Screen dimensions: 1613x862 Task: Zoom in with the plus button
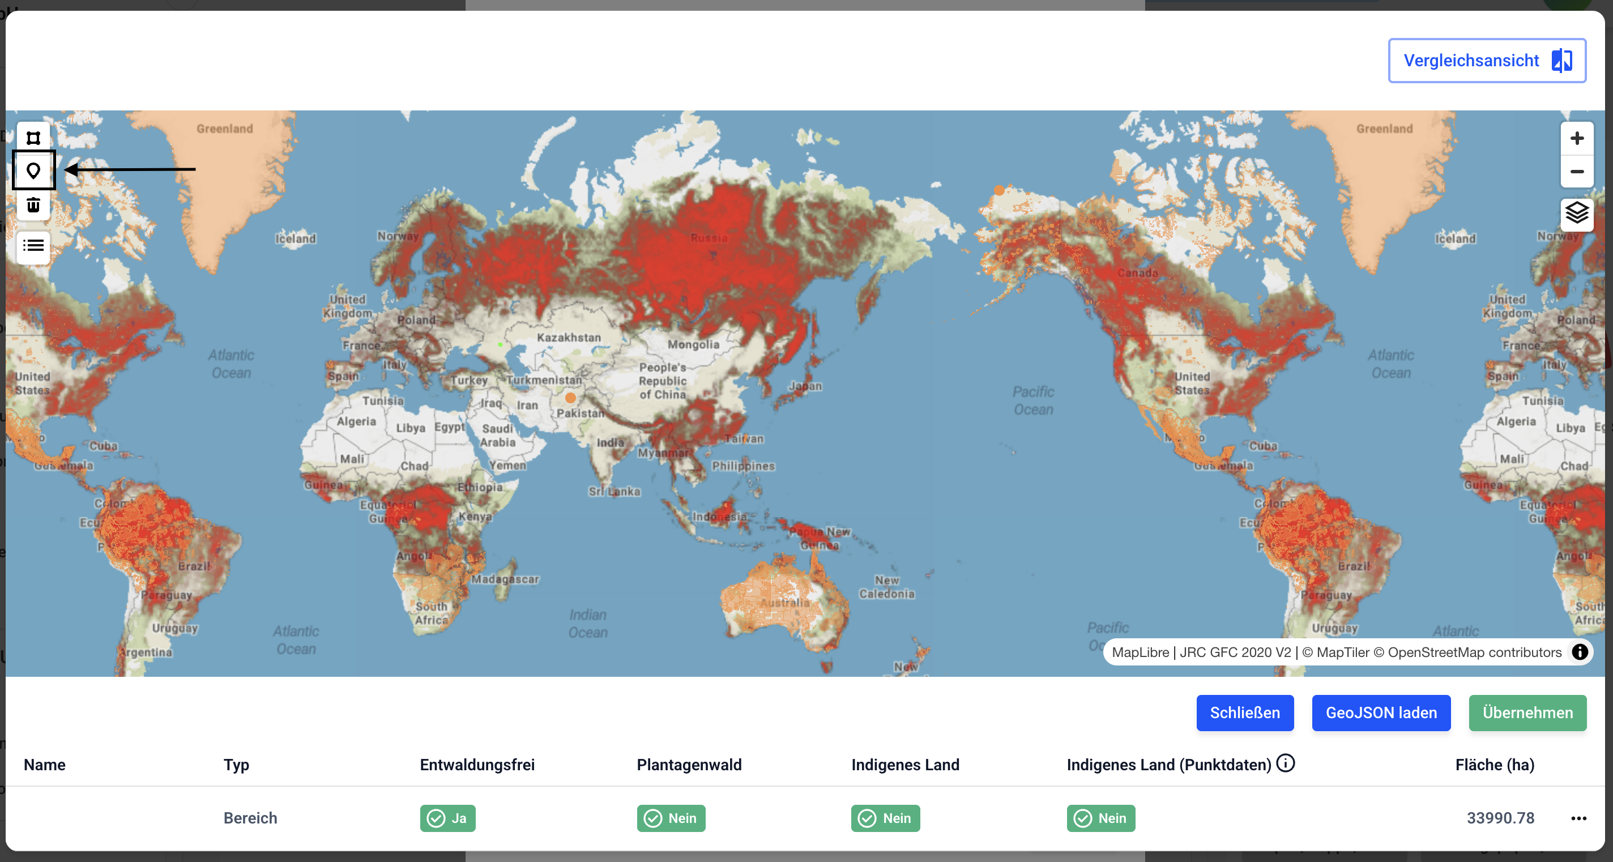coord(1577,138)
